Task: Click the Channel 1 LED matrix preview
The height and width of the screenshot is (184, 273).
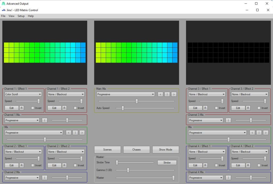Action: 45,52
